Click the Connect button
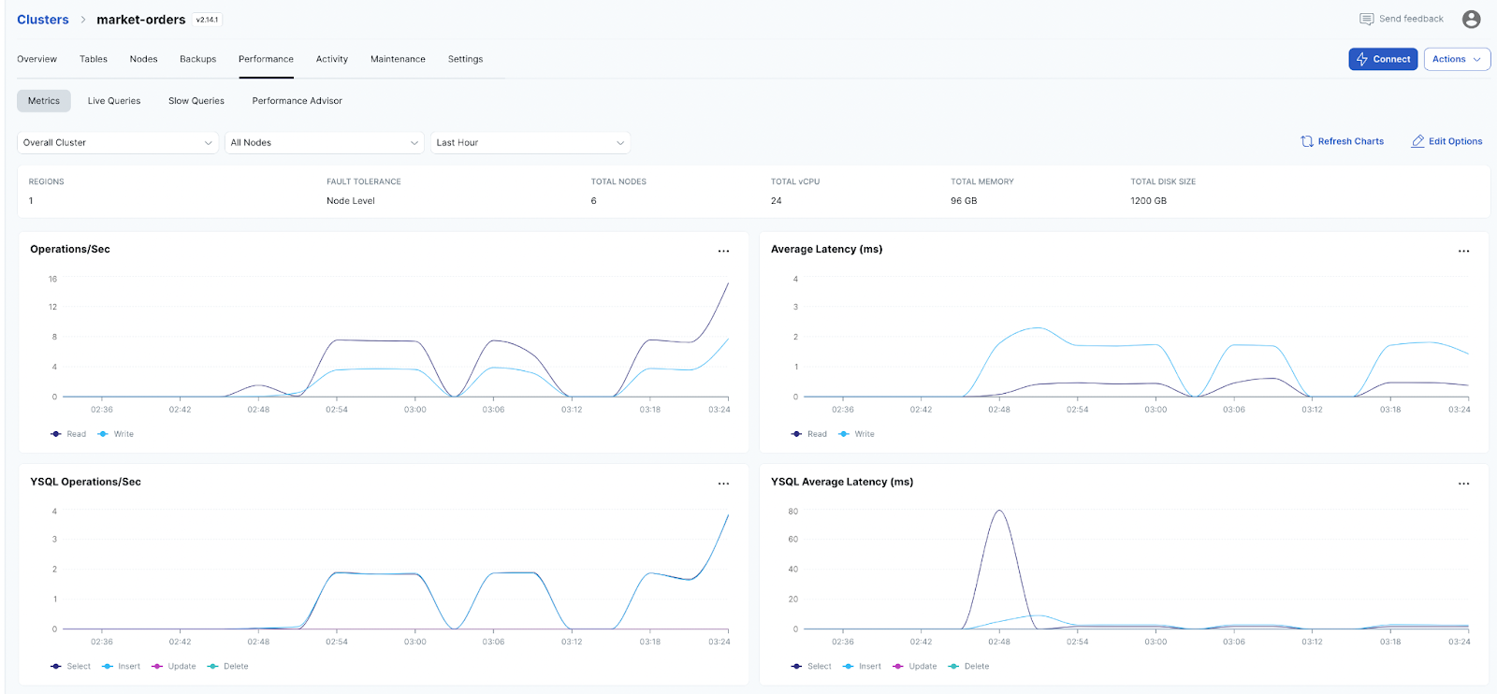 (x=1383, y=59)
